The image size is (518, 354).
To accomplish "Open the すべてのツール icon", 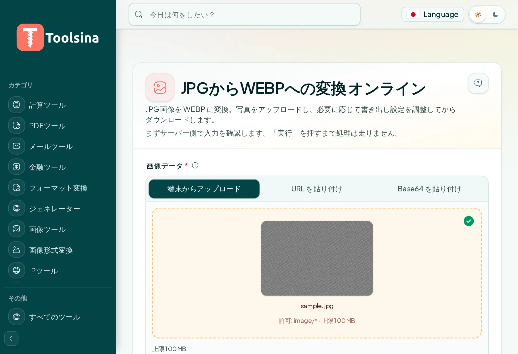I will pos(16,317).
